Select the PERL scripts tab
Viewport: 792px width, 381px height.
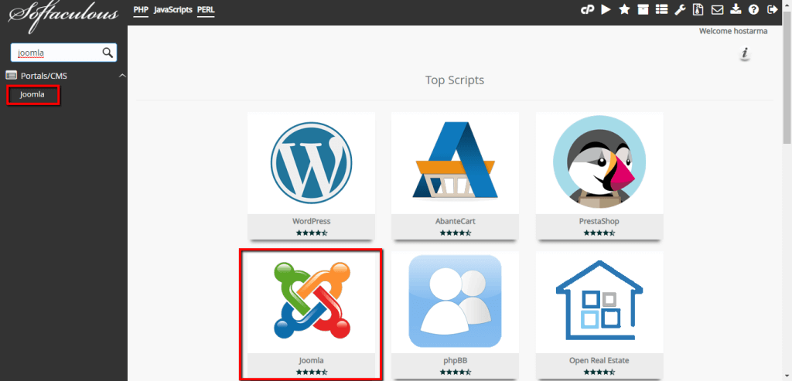[206, 9]
